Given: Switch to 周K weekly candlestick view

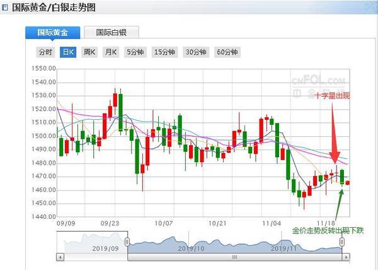Looking at the screenshot, I should (x=89, y=52).
